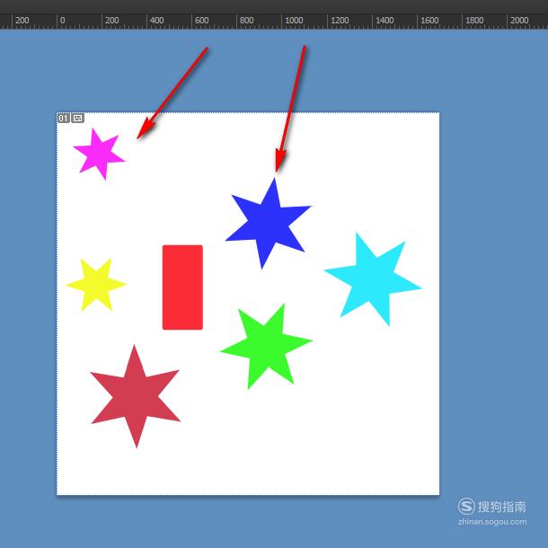Select the dark red star shape

[x=136, y=397]
